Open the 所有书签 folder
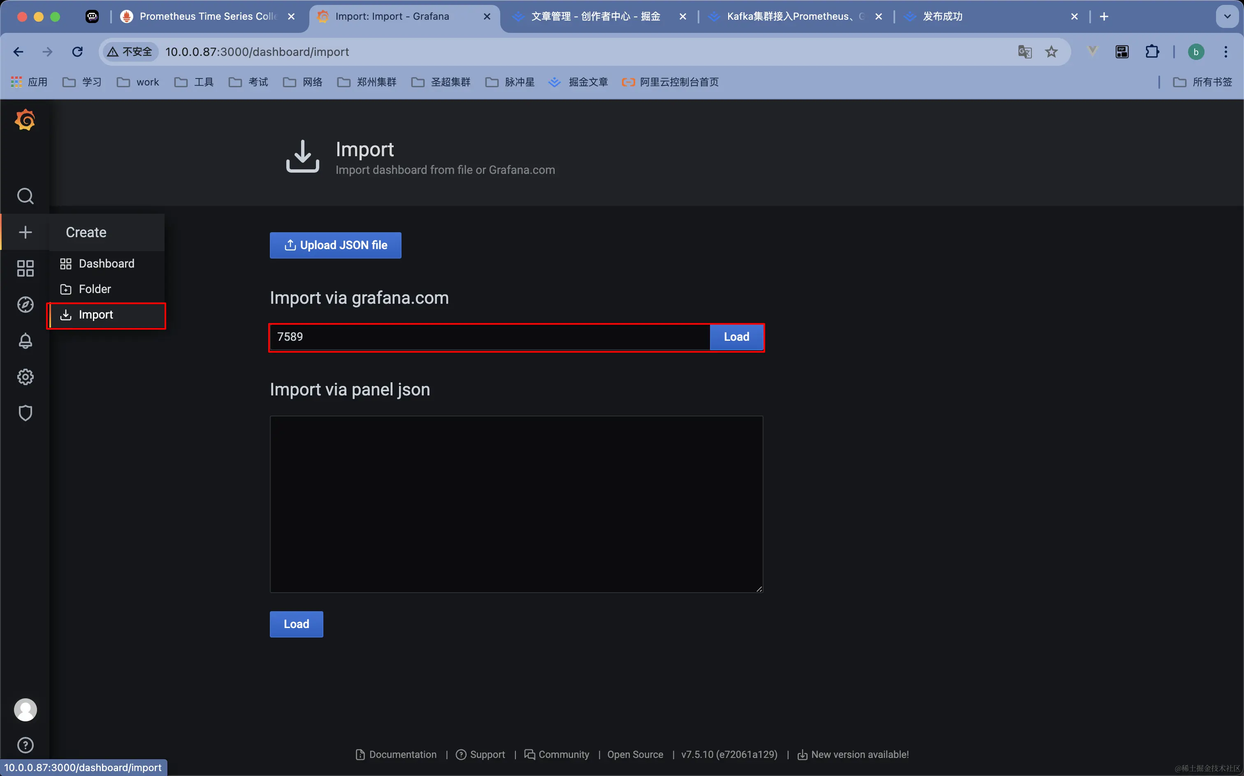The height and width of the screenshot is (776, 1244). pyautogui.click(x=1202, y=82)
